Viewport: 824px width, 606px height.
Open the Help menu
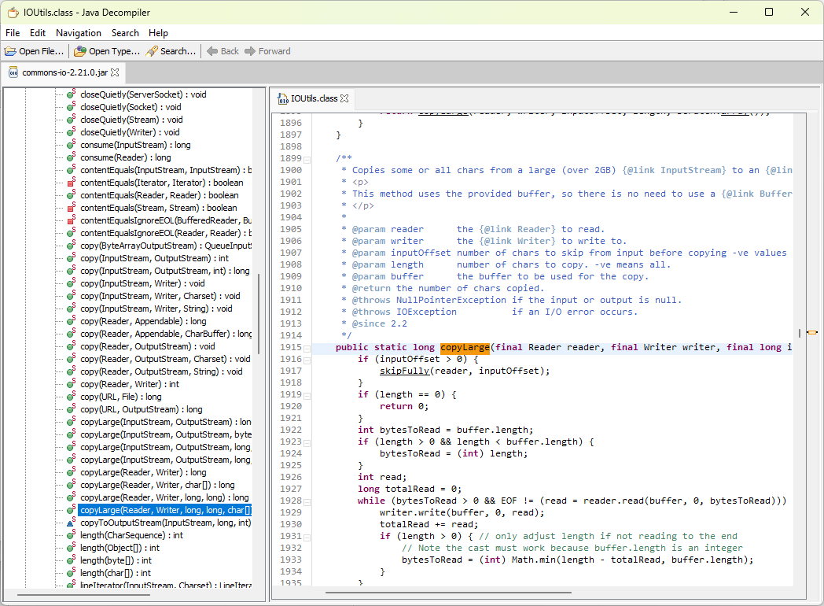point(158,33)
